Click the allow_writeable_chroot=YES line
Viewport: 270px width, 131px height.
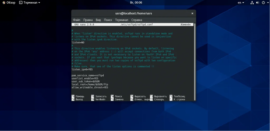[x=90, y=88]
